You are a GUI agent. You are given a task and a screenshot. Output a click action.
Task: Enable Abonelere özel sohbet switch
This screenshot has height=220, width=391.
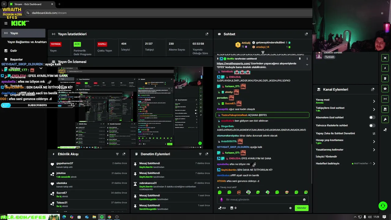click(372, 117)
